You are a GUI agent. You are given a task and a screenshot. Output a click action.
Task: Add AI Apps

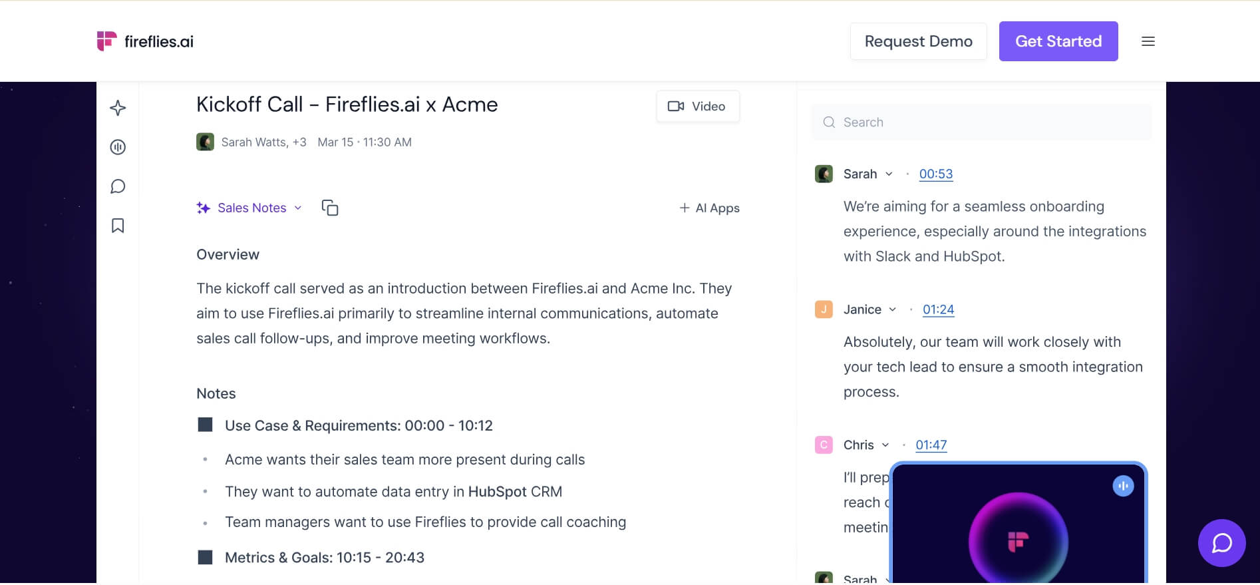(x=709, y=208)
